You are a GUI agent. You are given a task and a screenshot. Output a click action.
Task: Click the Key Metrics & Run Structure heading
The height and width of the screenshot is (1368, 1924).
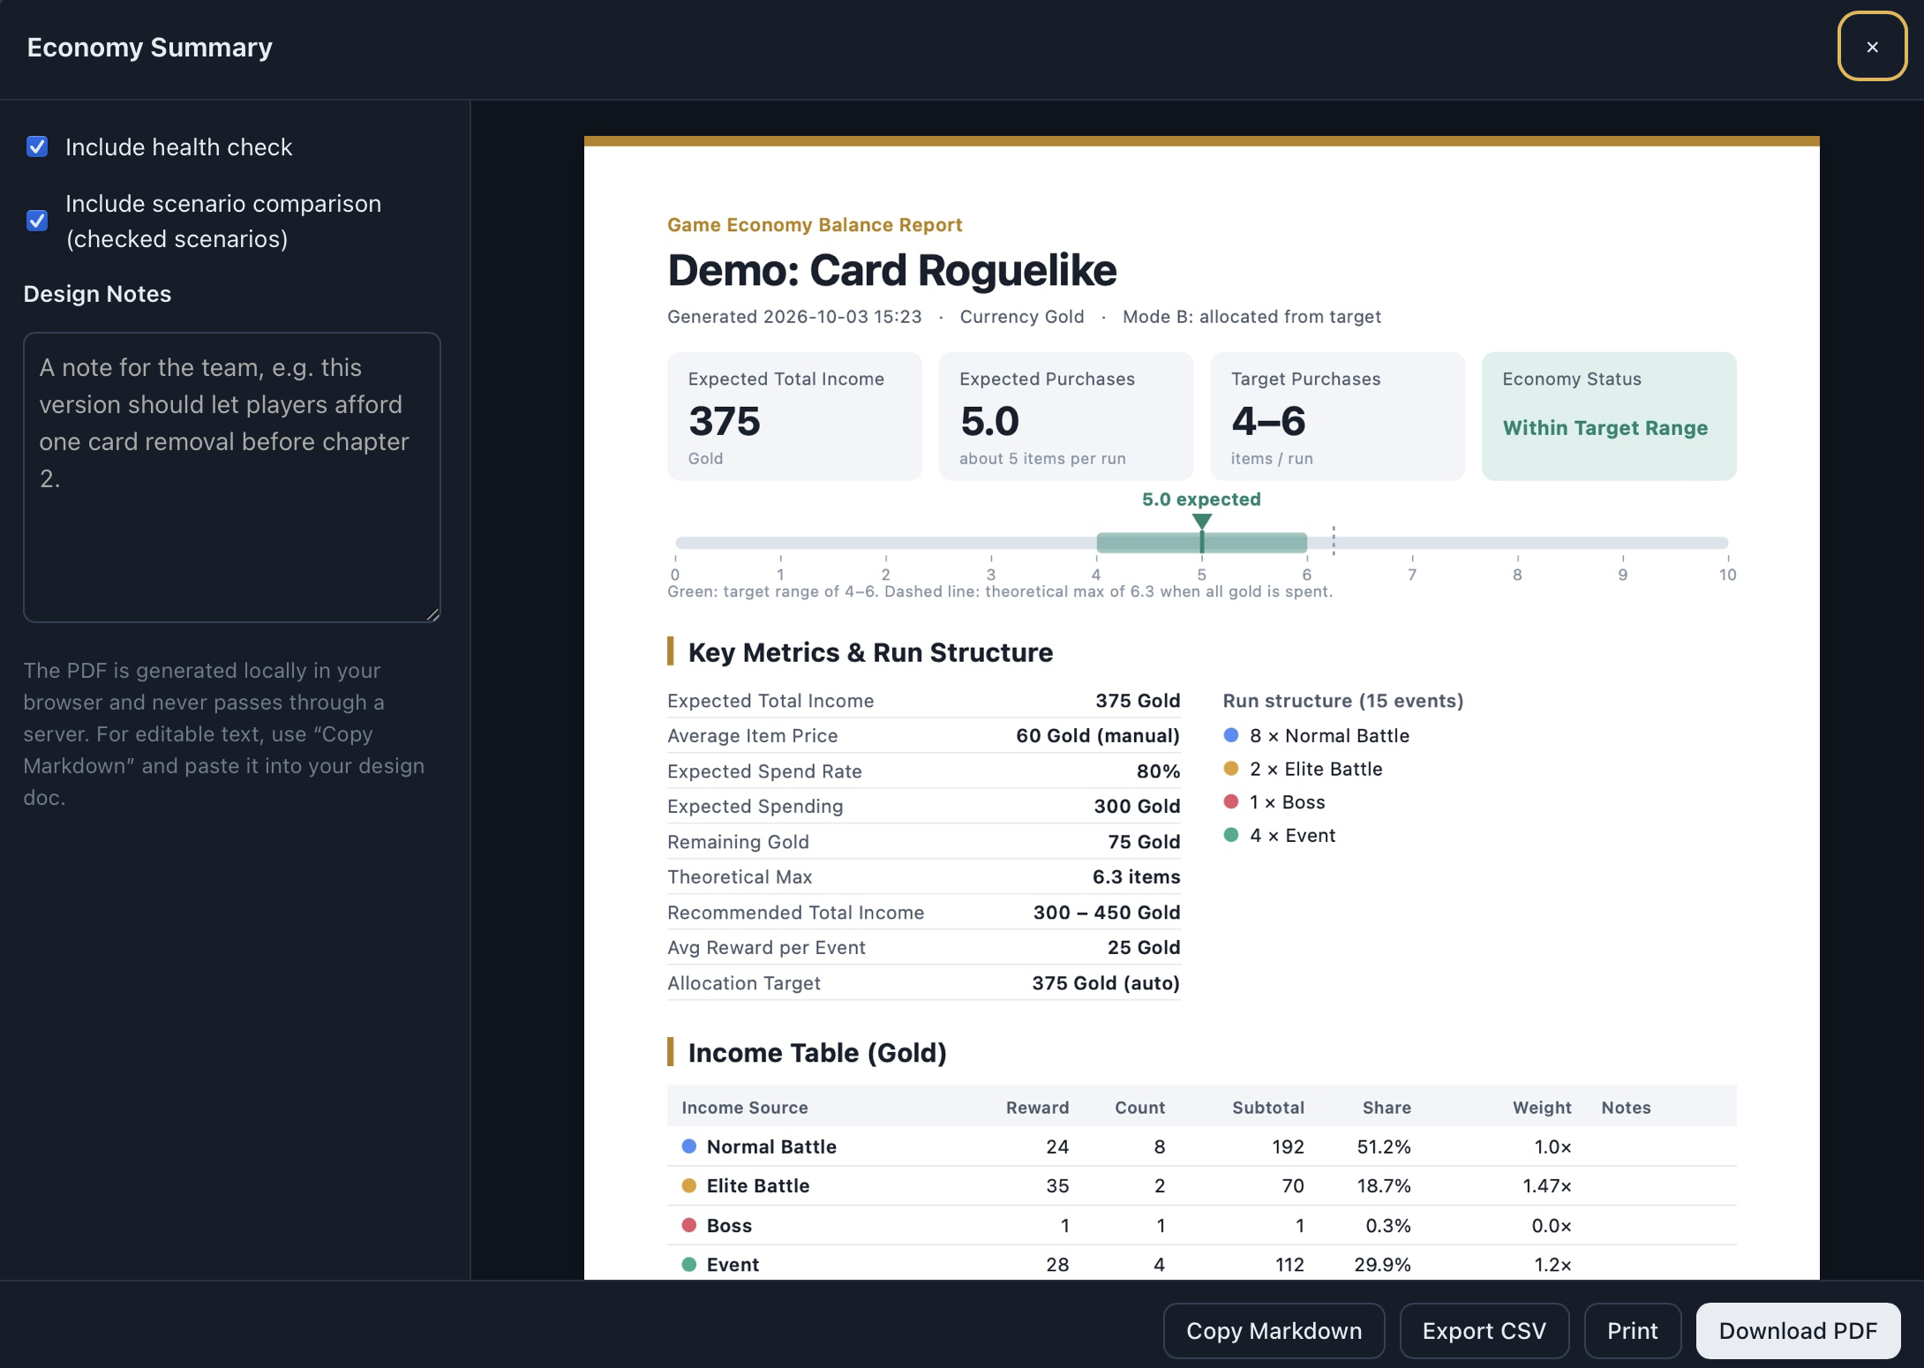870,652
